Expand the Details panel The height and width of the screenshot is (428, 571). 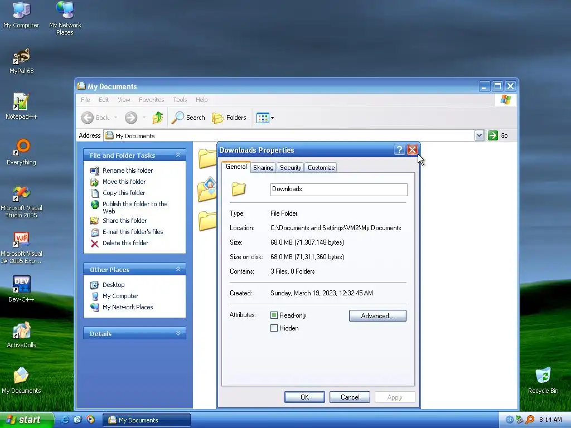click(178, 333)
